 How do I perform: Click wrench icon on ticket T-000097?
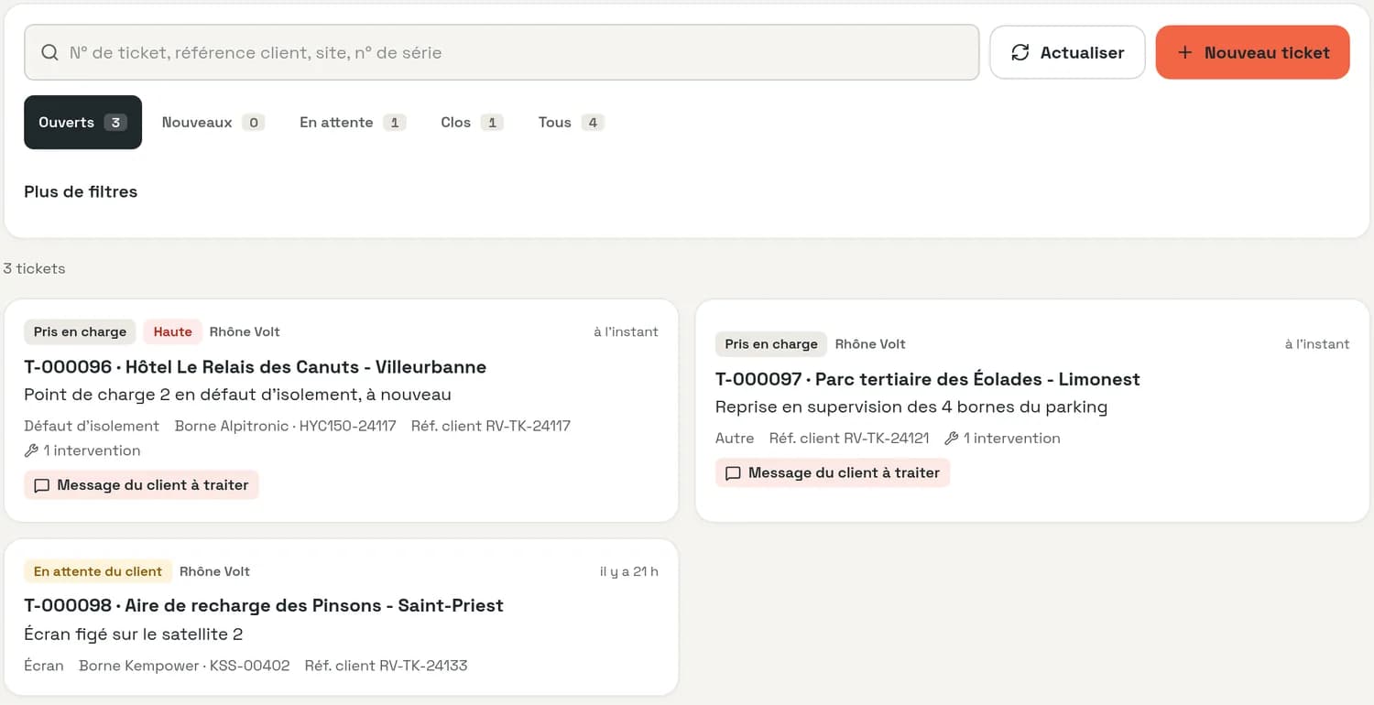(x=952, y=439)
